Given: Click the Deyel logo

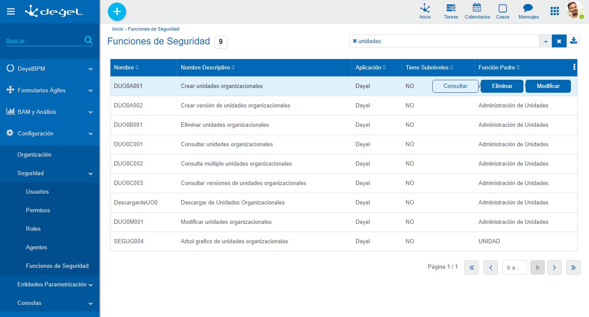Looking at the screenshot, I should coord(54,11).
